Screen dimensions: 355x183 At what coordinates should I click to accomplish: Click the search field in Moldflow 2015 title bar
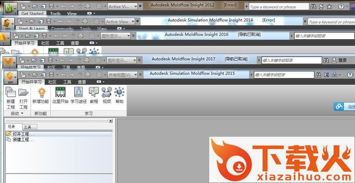point(284,75)
